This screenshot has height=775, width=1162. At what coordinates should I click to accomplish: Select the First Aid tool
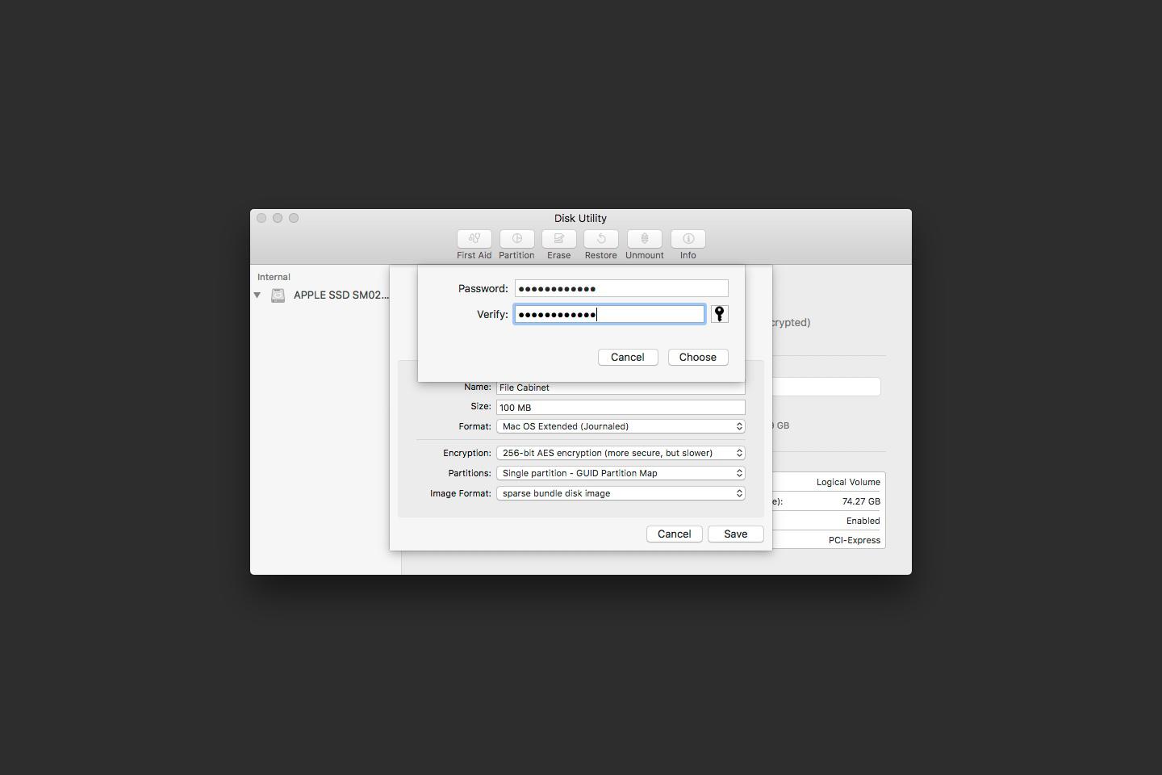tap(474, 245)
